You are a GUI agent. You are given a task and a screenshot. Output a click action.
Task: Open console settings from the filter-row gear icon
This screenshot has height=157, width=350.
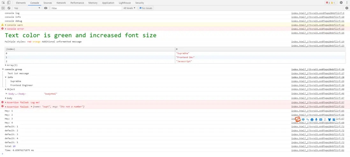(x=346, y=8)
